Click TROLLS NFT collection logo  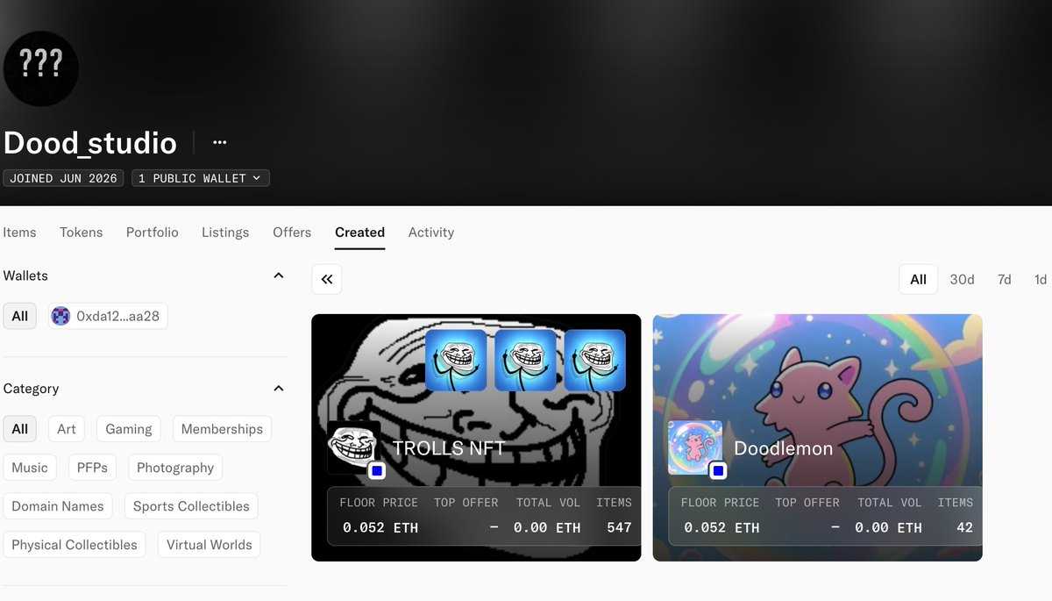pos(354,447)
